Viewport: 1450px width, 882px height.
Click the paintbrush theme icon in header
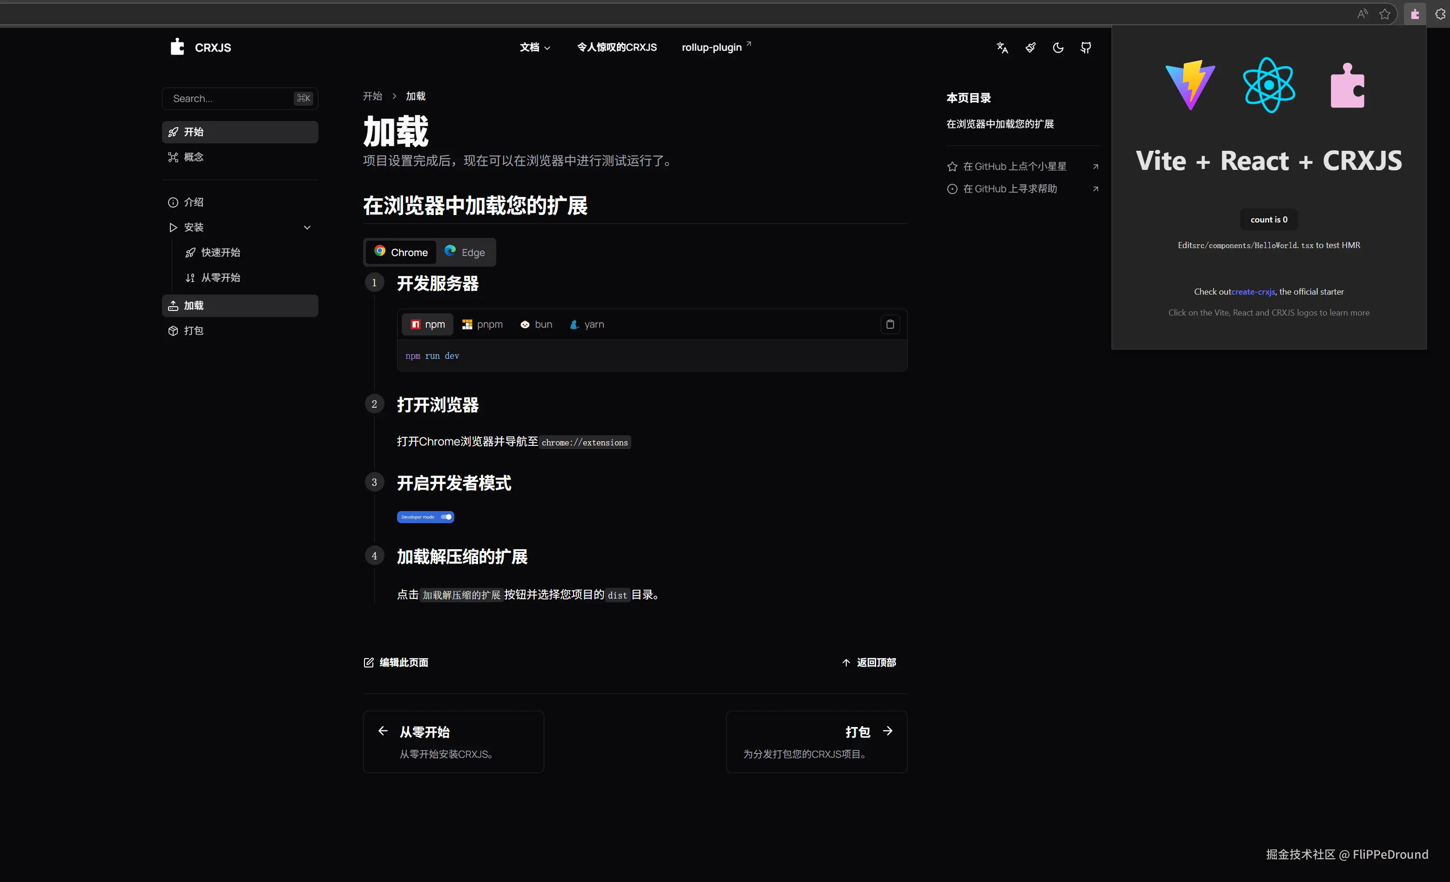(1031, 47)
